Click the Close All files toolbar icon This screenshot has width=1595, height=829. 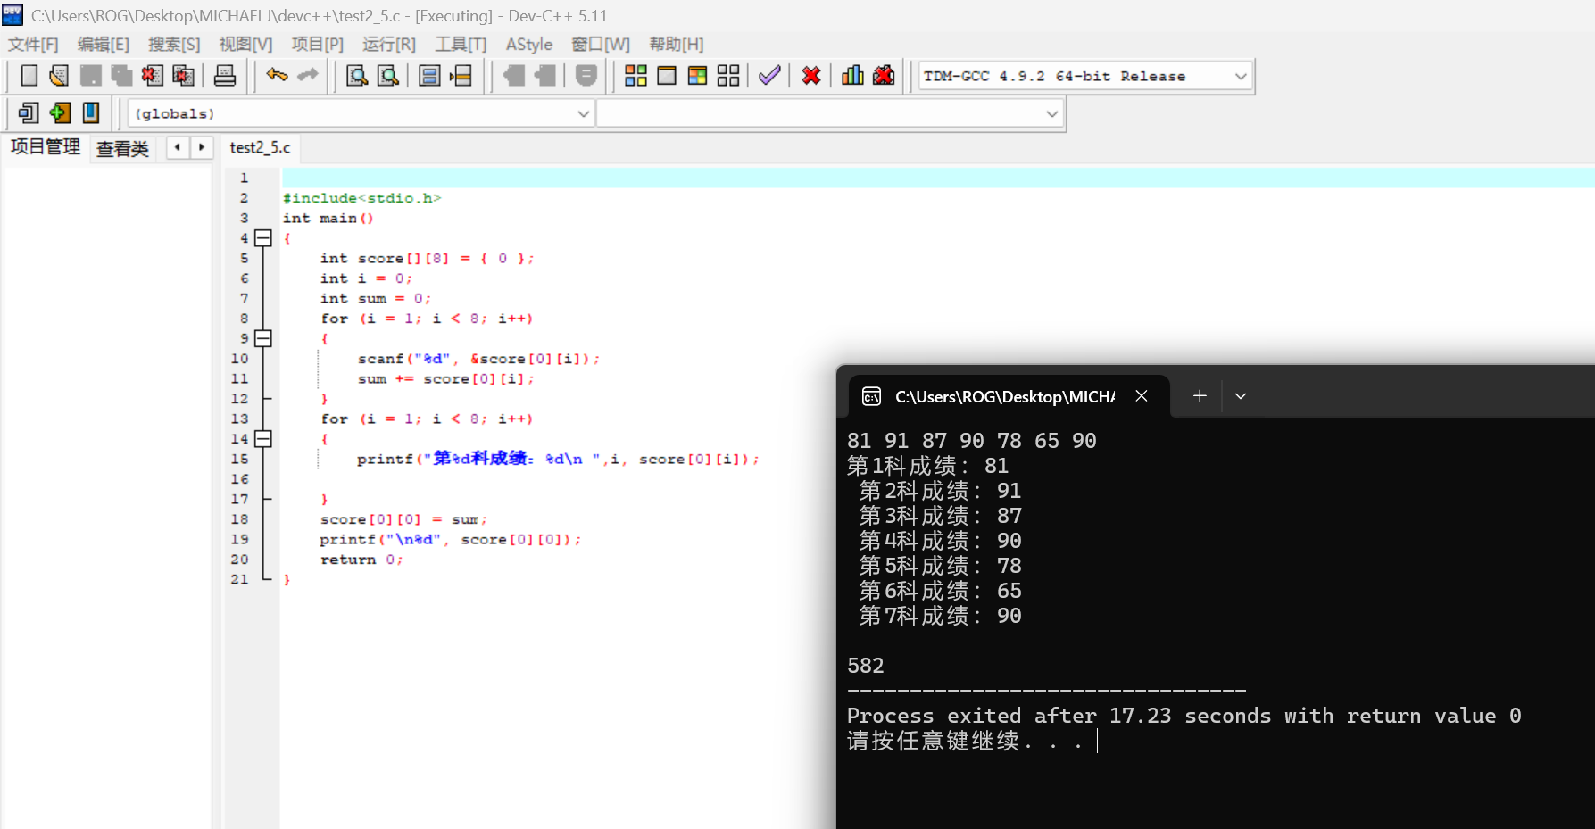tap(184, 76)
